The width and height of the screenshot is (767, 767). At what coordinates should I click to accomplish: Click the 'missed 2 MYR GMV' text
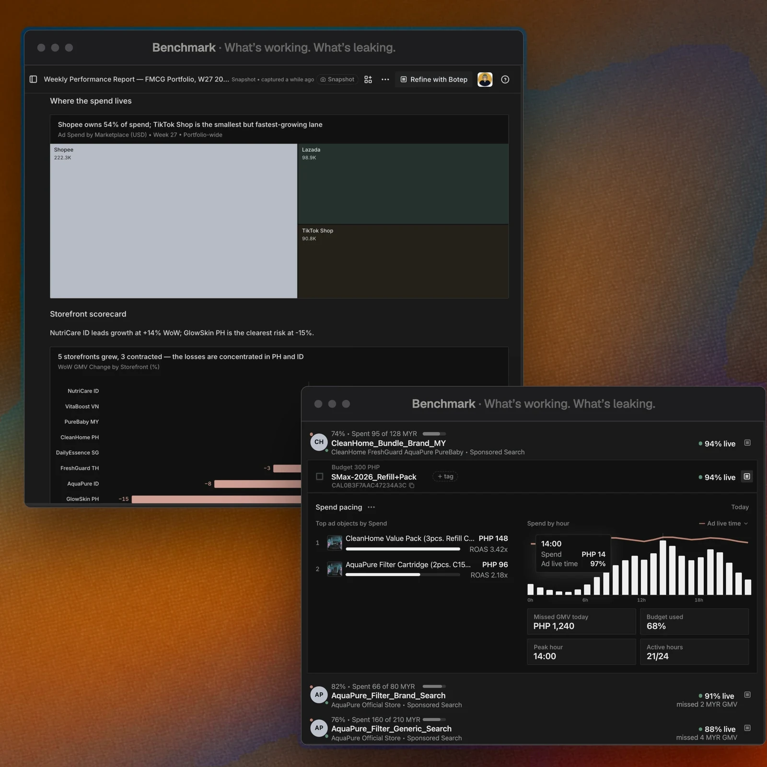point(707,705)
